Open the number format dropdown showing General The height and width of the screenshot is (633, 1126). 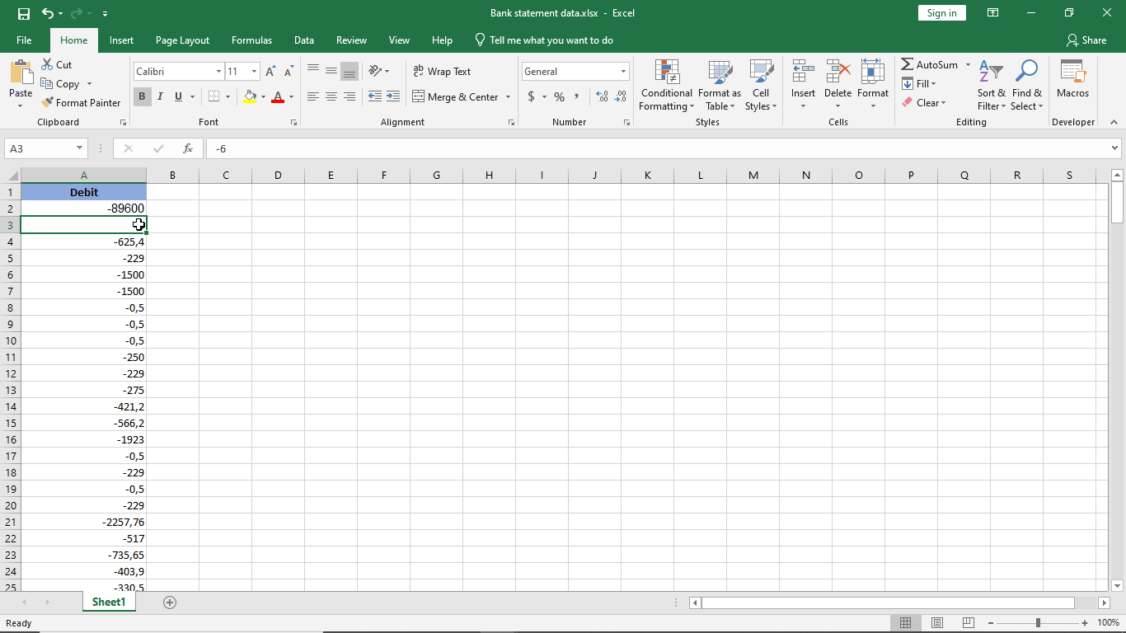coord(623,72)
